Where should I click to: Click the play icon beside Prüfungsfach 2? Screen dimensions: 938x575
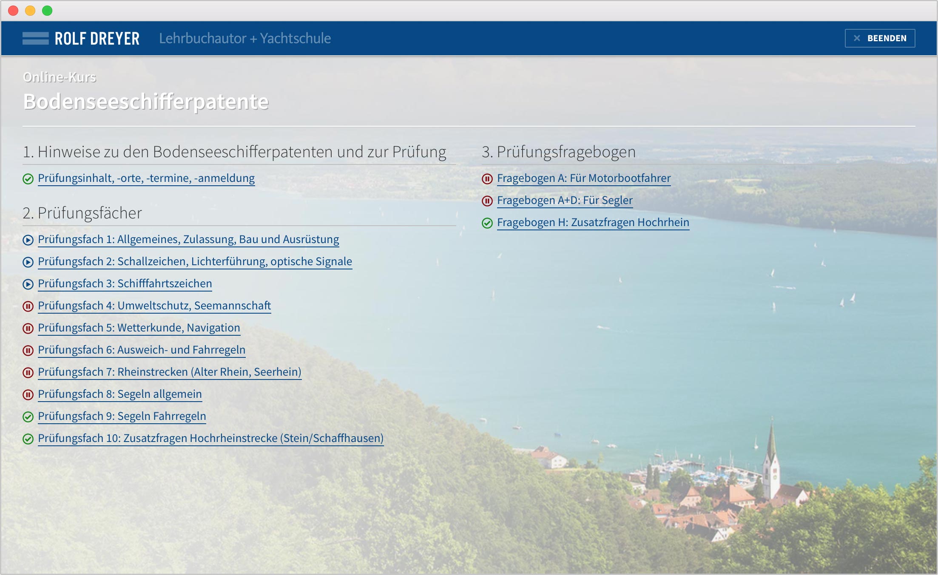click(28, 262)
